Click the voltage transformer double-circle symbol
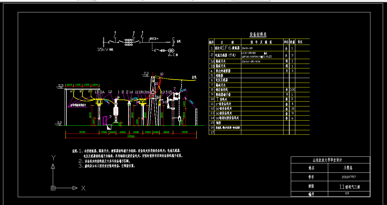 coord(171,51)
